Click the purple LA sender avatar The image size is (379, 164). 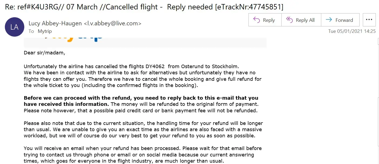[15, 27]
